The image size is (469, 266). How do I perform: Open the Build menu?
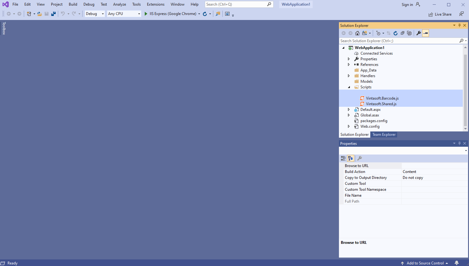click(x=73, y=4)
